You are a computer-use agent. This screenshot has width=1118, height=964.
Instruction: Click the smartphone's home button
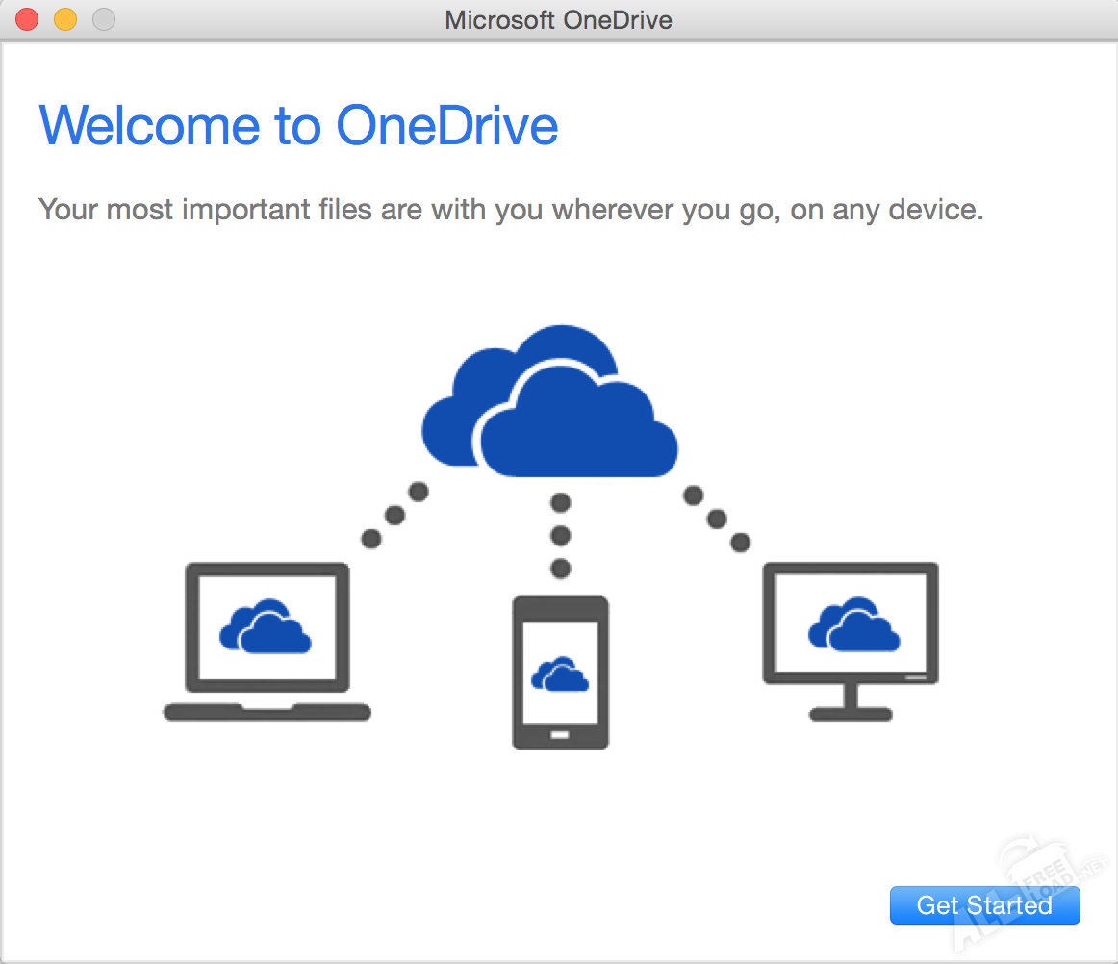[560, 734]
